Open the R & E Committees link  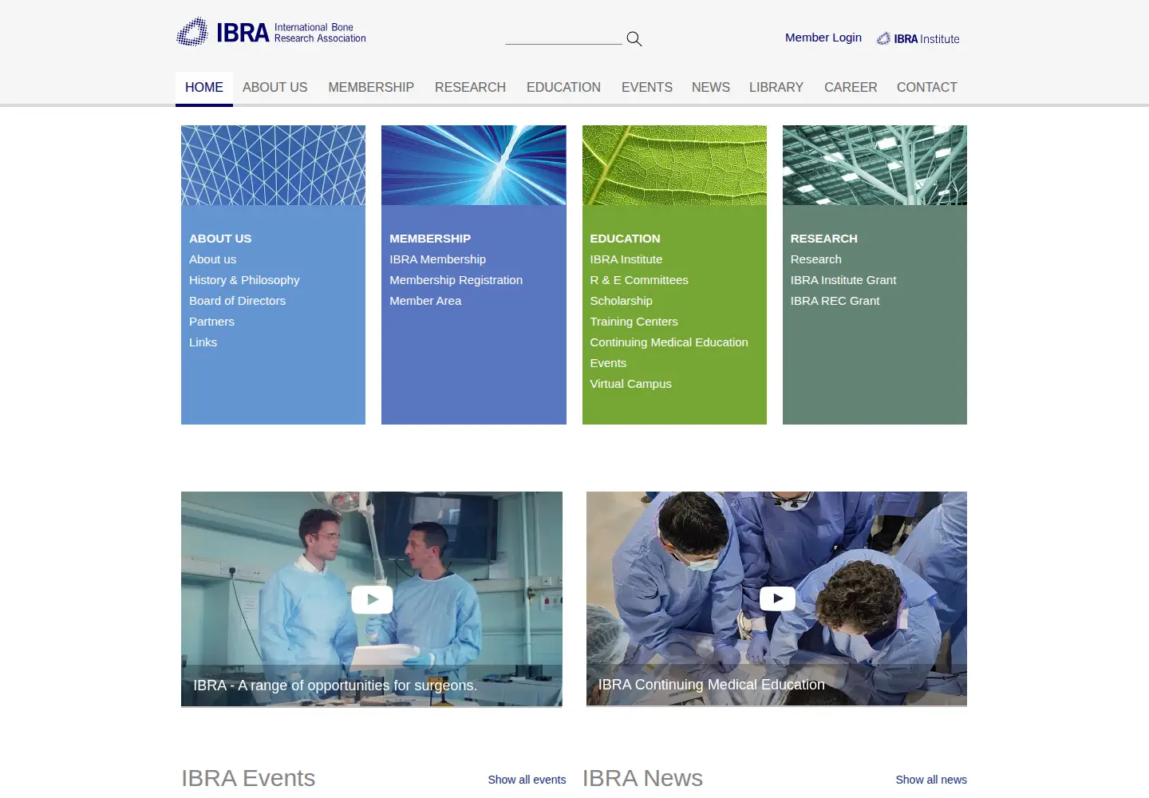tap(639, 280)
